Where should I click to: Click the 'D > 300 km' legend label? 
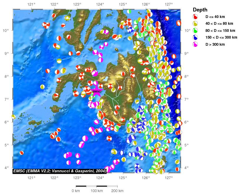pyautogui.click(x=215, y=44)
